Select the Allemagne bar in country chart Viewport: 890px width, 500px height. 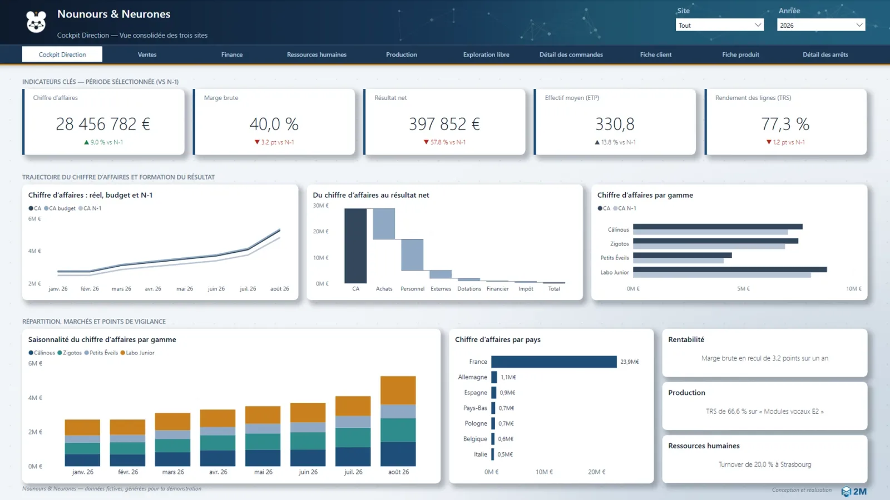tap(495, 377)
